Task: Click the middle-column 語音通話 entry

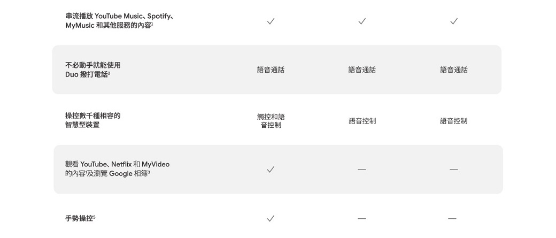Action: click(x=362, y=70)
